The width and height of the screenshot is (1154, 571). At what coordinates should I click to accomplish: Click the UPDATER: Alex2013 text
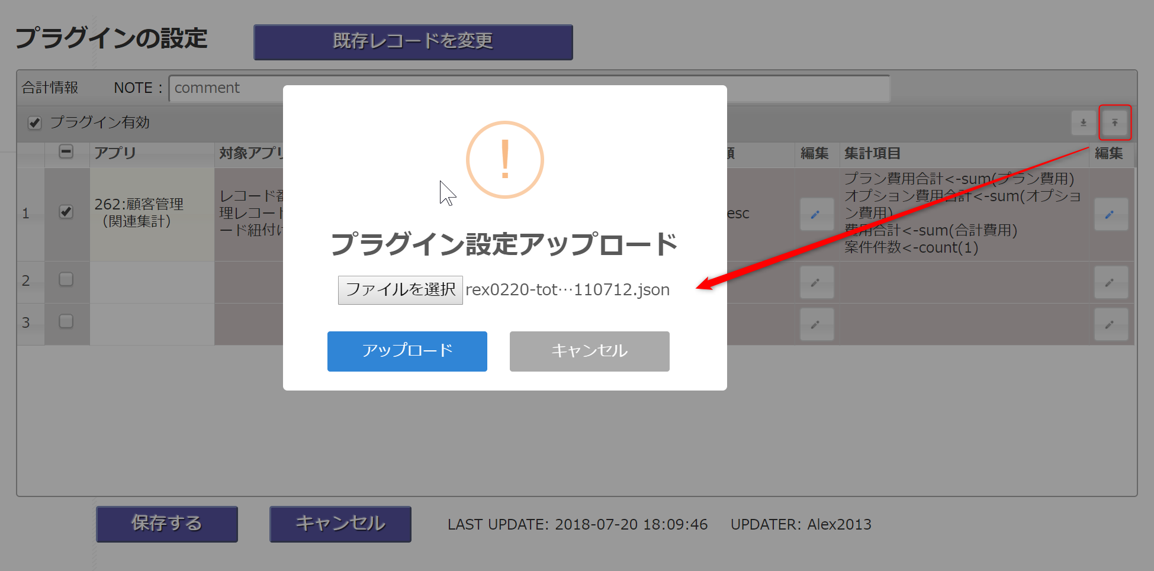tap(801, 524)
